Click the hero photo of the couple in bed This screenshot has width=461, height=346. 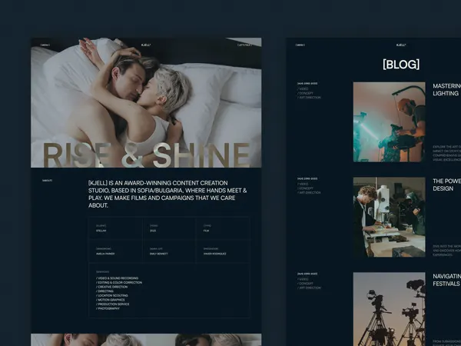pos(146,102)
